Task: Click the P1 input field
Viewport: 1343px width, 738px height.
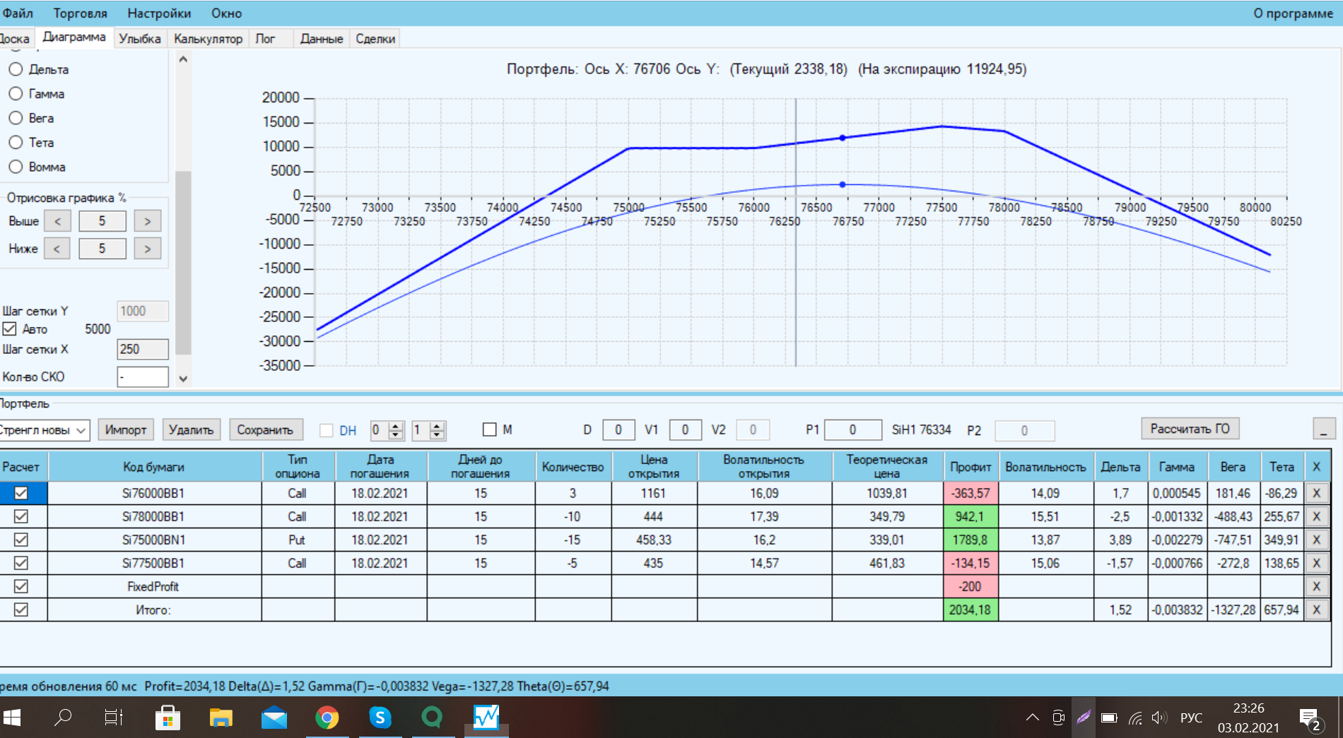Action: (853, 429)
